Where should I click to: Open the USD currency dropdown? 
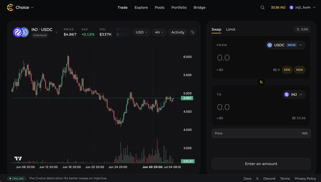click(x=141, y=33)
